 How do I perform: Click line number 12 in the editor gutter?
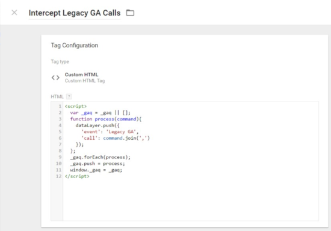[59, 176]
